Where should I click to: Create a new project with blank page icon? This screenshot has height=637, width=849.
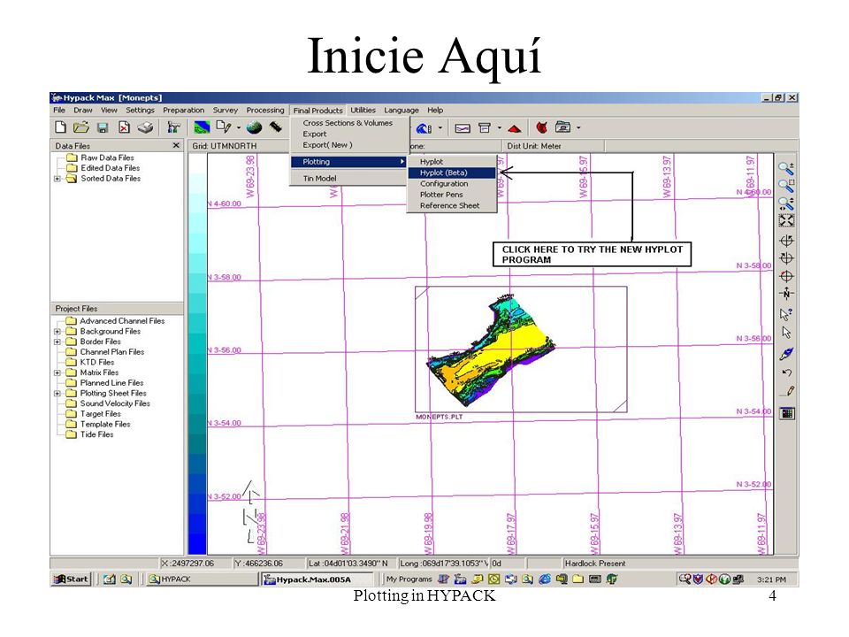[61, 127]
